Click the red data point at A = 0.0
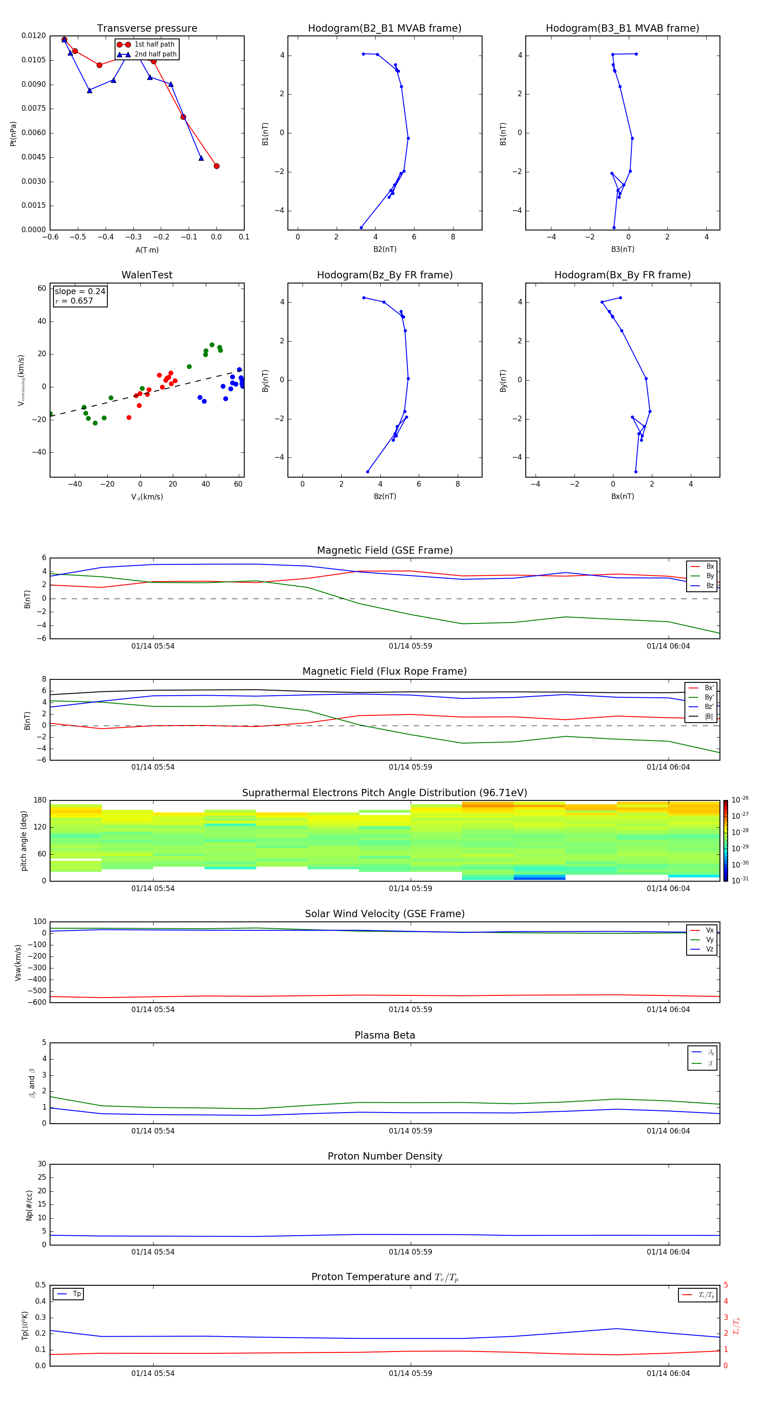This screenshot has width=770, height=1411. (x=216, y=166)
